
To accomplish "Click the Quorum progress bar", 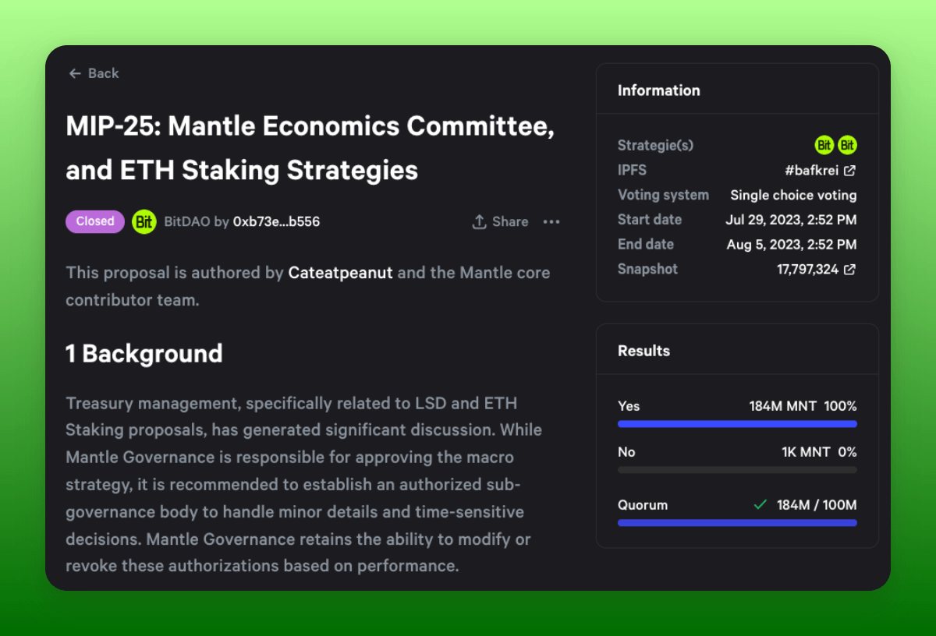I will pyautogui.click(x=737, y=523).
